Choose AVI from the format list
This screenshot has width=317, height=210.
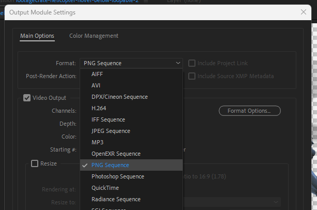pos(96,85)
